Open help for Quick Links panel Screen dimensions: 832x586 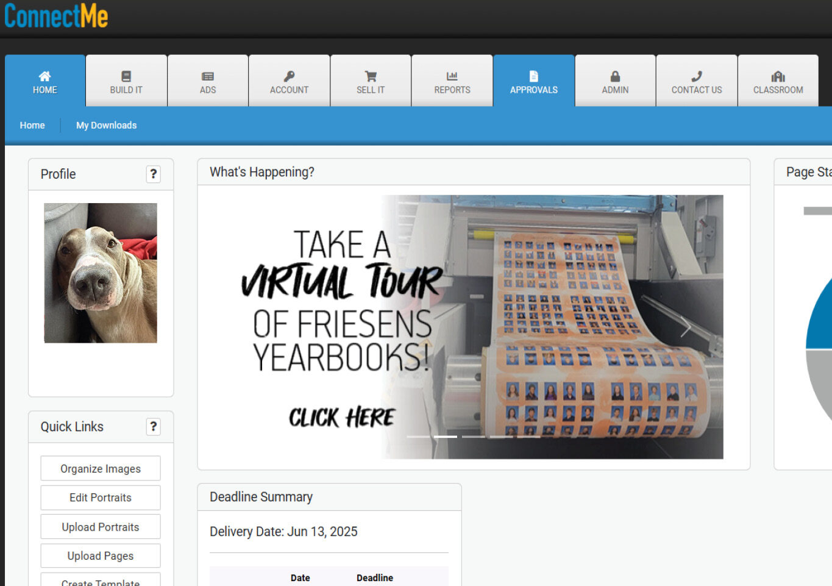point(154,427)
